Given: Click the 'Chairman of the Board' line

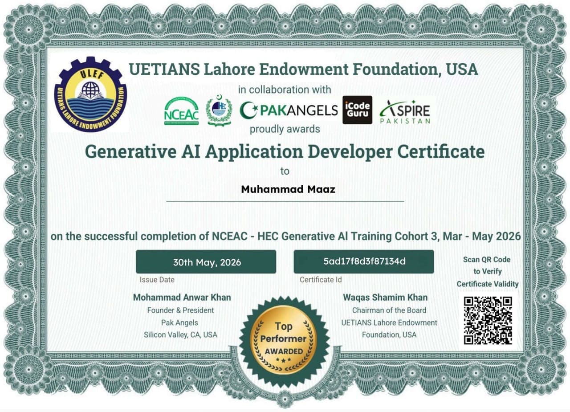Looking at the screenshot, I should pyautogui.click(x=389, y=310).
